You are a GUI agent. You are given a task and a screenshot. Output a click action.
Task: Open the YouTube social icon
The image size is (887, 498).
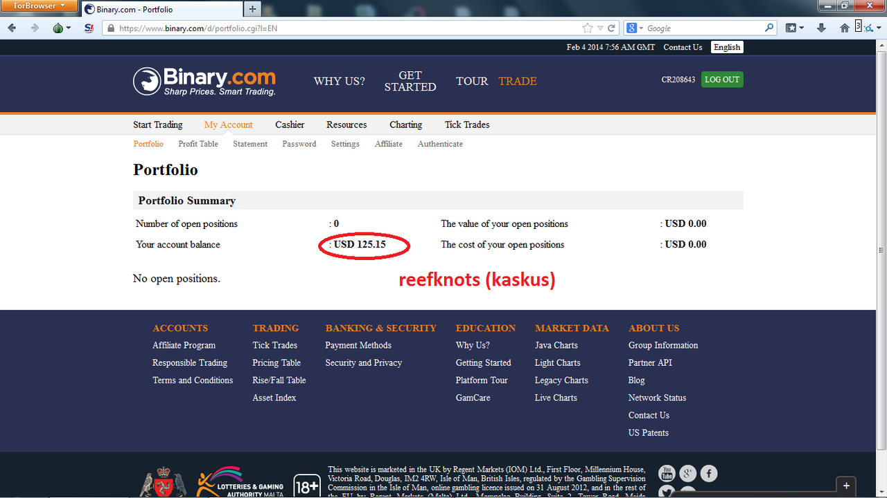point(667,474)
